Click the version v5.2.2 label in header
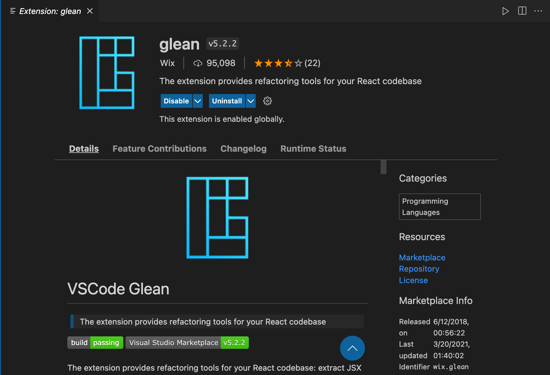The image size is (550, 375). (223, 44)
